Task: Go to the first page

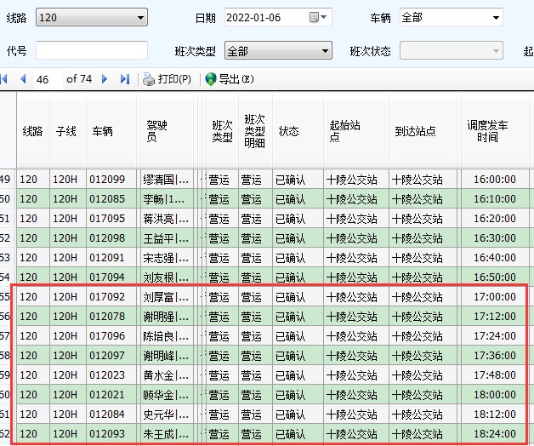Action: [4, 79]
